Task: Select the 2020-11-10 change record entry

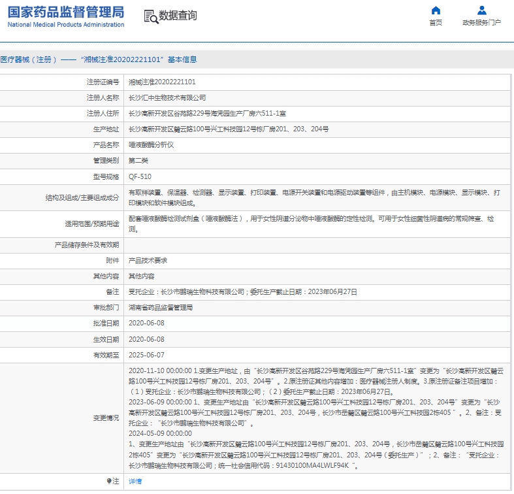Action: tap(316, 382)
